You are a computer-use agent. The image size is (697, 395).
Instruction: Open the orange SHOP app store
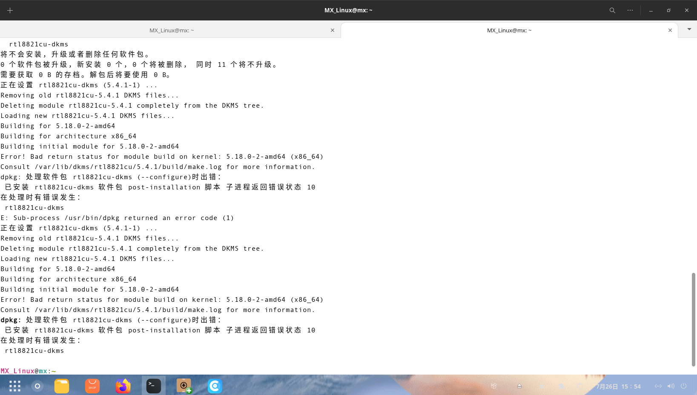tap(92, 386)
